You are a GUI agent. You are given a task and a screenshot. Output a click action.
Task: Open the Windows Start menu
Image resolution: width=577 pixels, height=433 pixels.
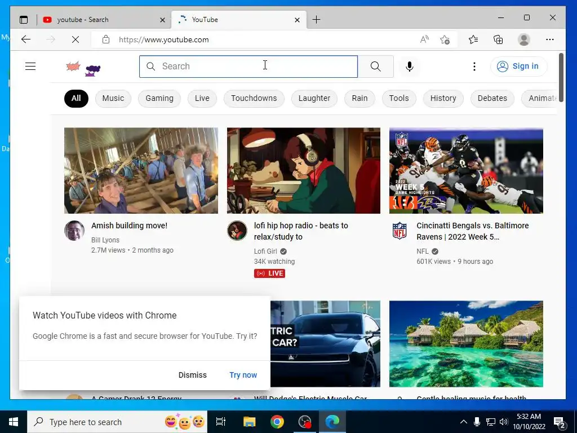pos(14,422)
